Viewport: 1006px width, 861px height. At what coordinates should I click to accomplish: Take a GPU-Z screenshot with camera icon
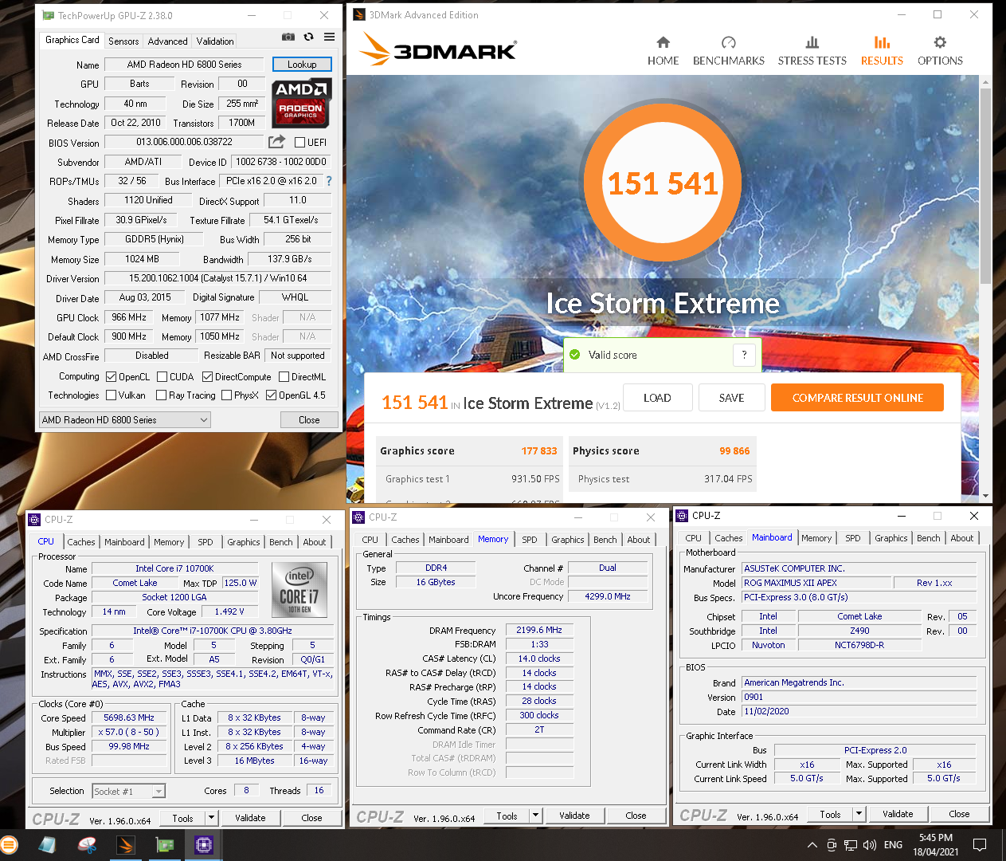(x=288, y=37)
